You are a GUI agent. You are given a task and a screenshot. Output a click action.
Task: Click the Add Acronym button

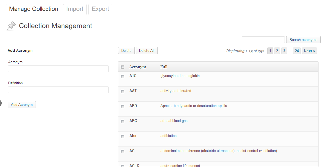[22, 105]
